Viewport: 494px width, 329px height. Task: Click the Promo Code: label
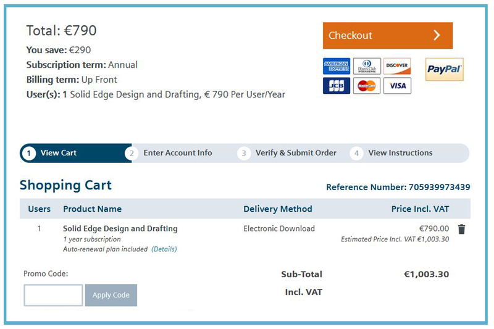click(x=46, y=273)
